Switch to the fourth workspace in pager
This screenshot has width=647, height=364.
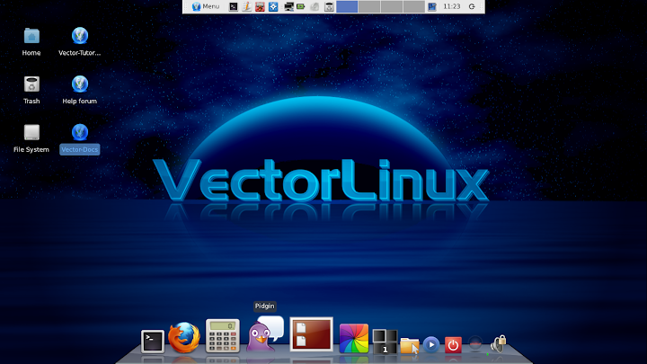[414, 6]
